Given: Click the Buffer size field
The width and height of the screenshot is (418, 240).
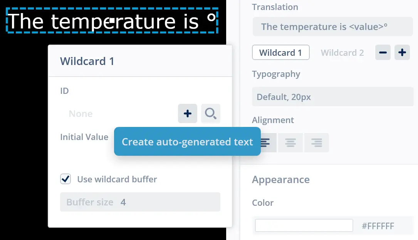Looking at the screenshot, I should pyautogui.click(x=140, y=202).
